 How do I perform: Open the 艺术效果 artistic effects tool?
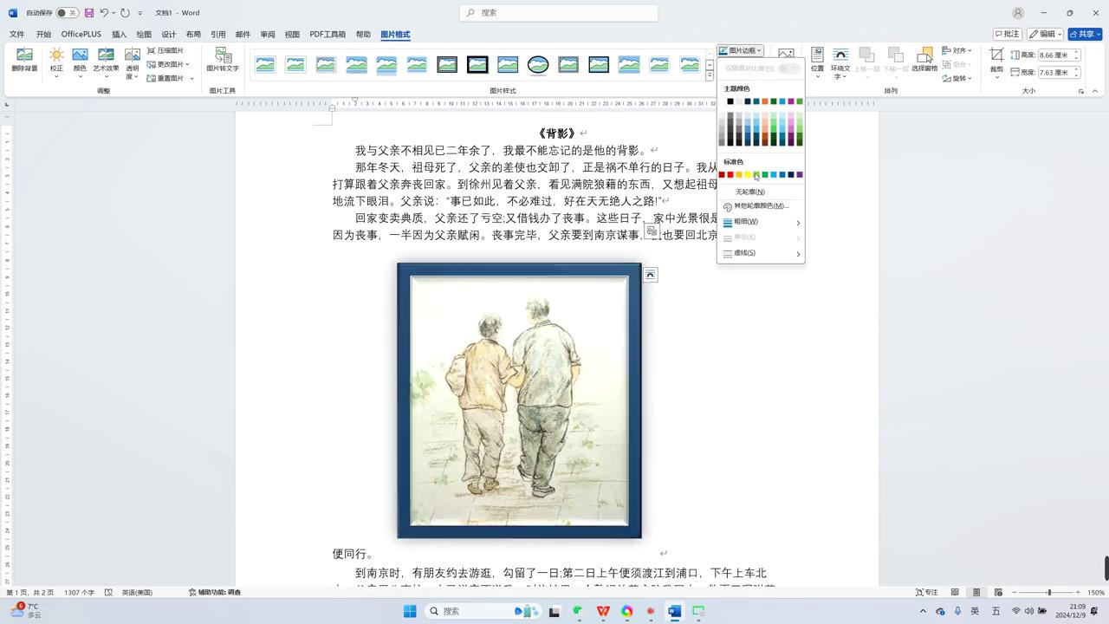(106, 59)
